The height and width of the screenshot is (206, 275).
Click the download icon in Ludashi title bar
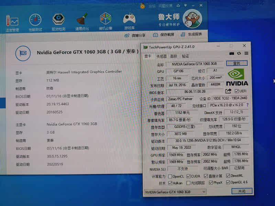pos(178,5)
